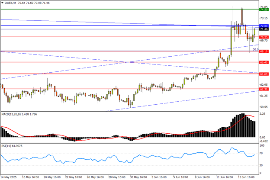The image size is (270, 180).
Task: Click the MACD scale value 2.23
Action: [263, 114]
